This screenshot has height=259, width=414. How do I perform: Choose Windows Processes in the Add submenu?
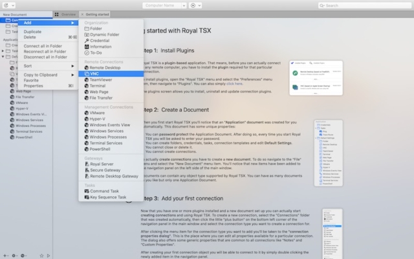point(111,137)
